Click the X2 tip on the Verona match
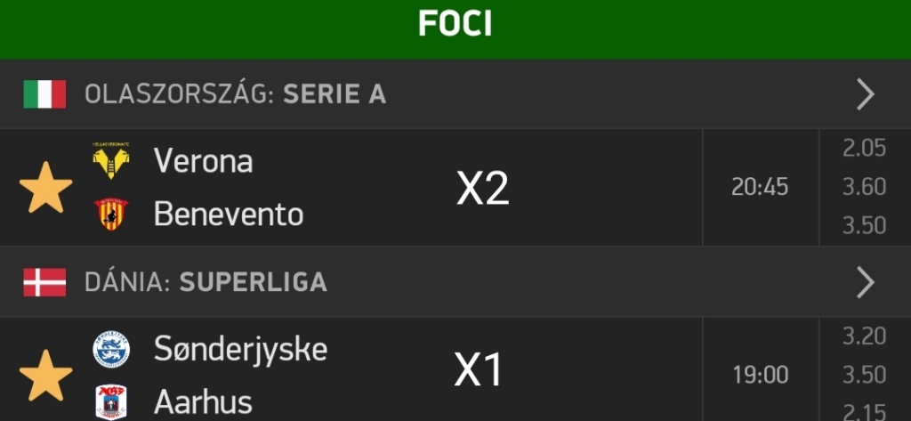 482,188
